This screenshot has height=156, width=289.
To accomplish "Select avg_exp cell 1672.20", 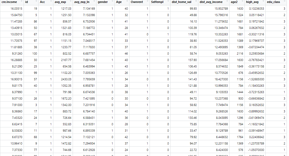I will click(63, 98).
